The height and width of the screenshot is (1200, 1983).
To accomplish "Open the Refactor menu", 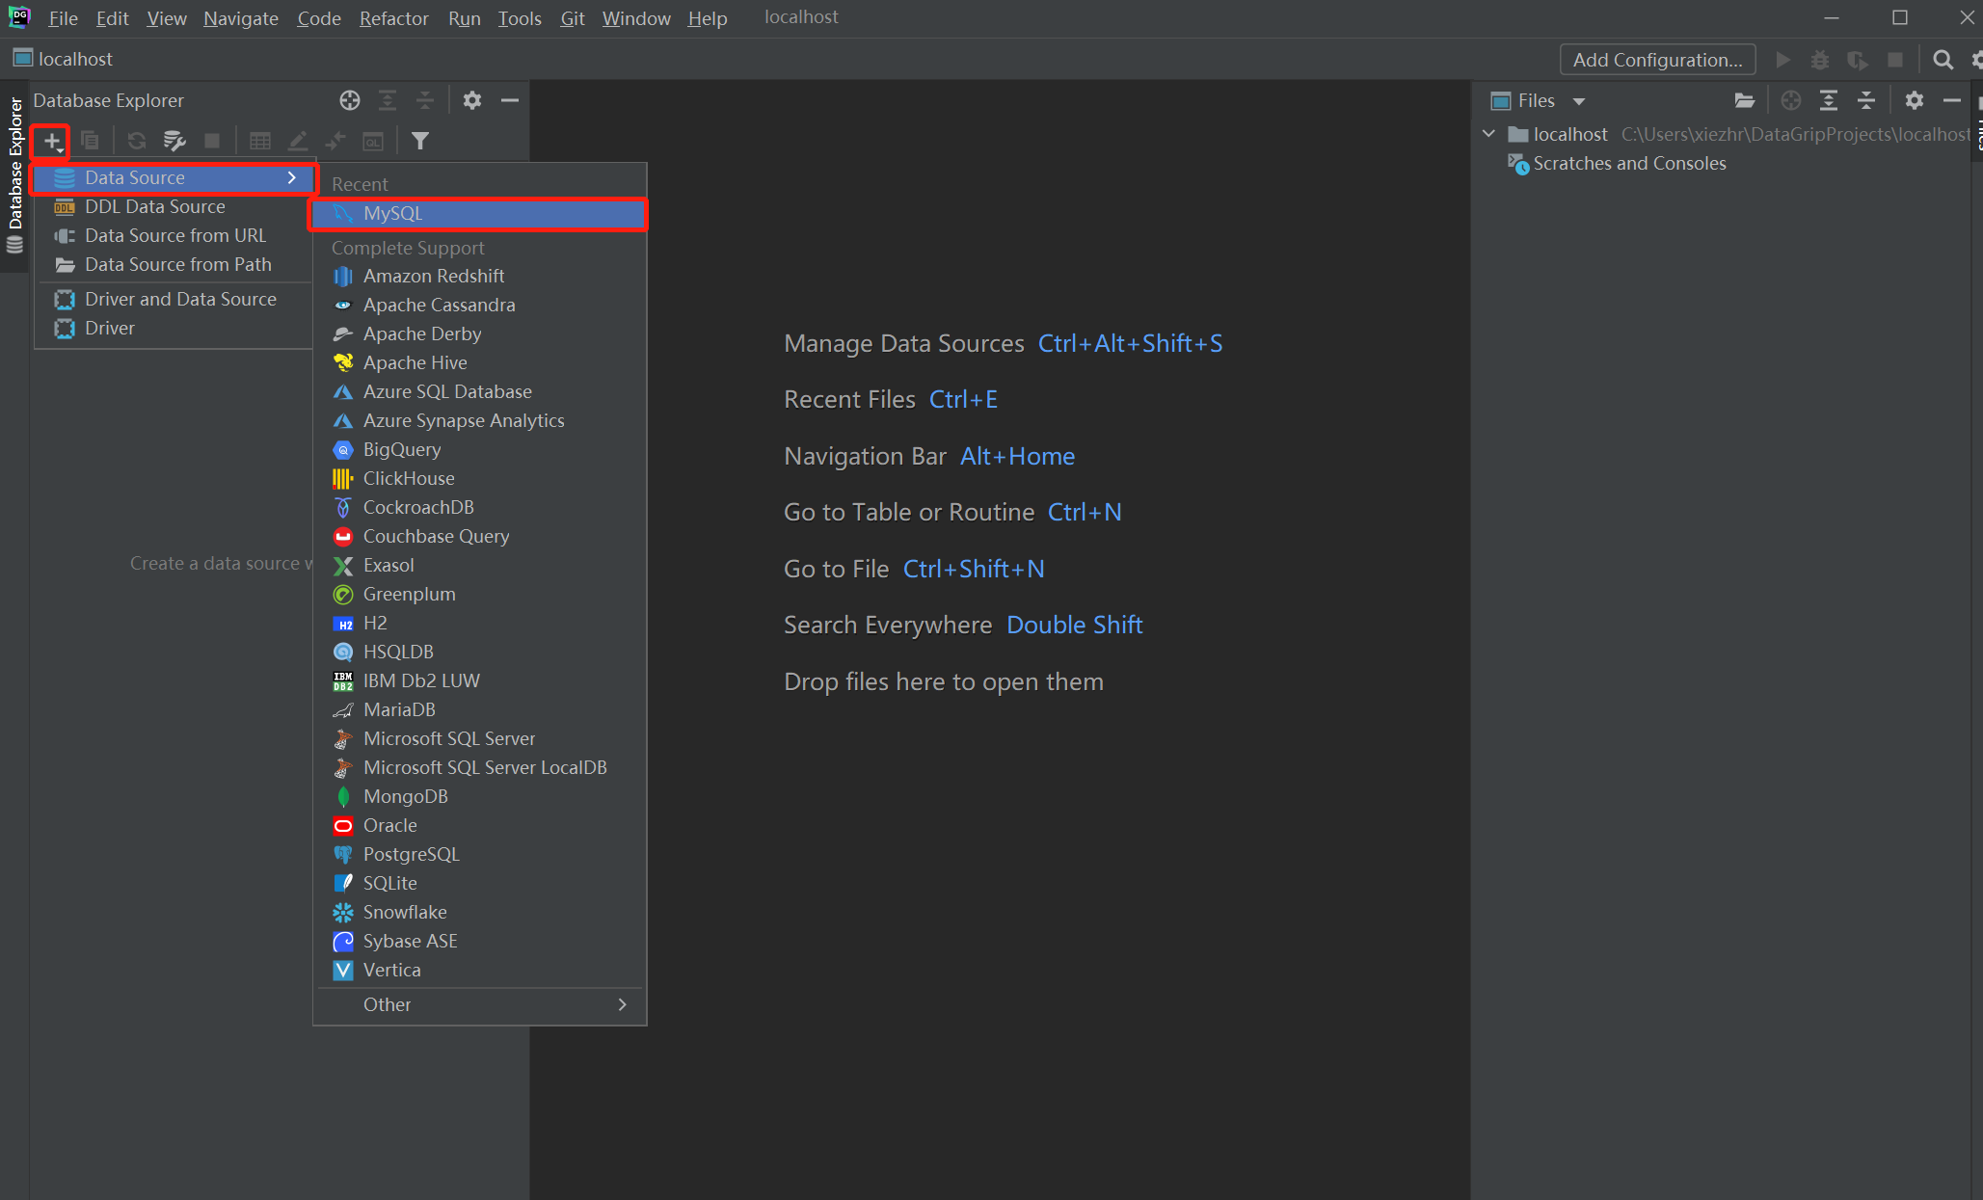I will pos(393,18).
